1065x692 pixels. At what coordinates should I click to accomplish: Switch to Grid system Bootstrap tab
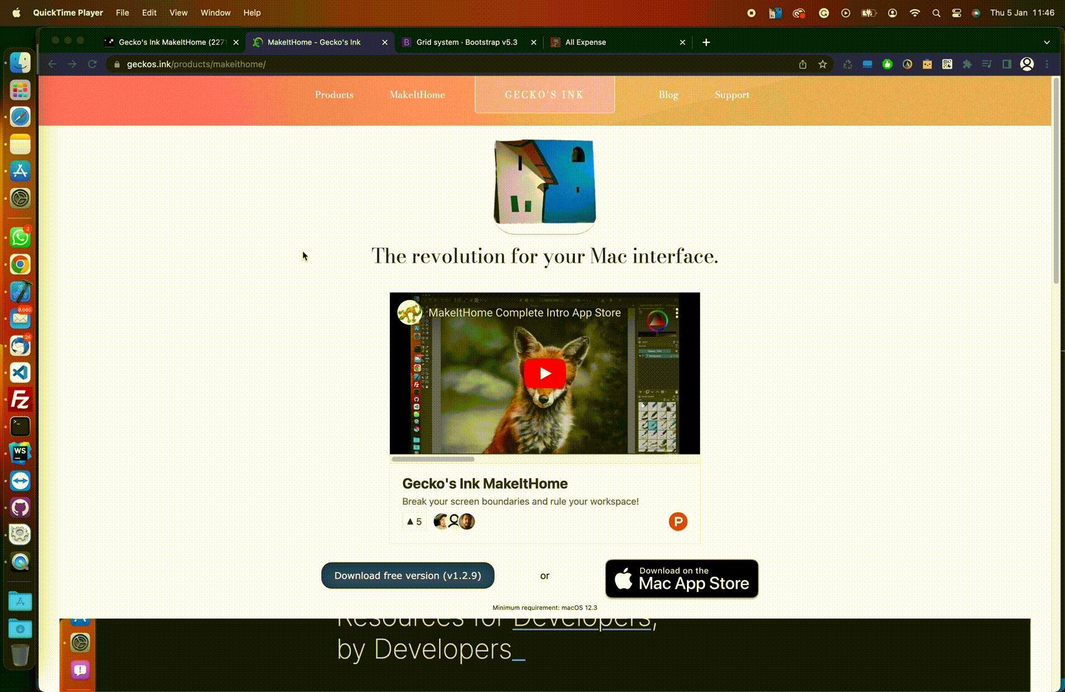[466, 42]
